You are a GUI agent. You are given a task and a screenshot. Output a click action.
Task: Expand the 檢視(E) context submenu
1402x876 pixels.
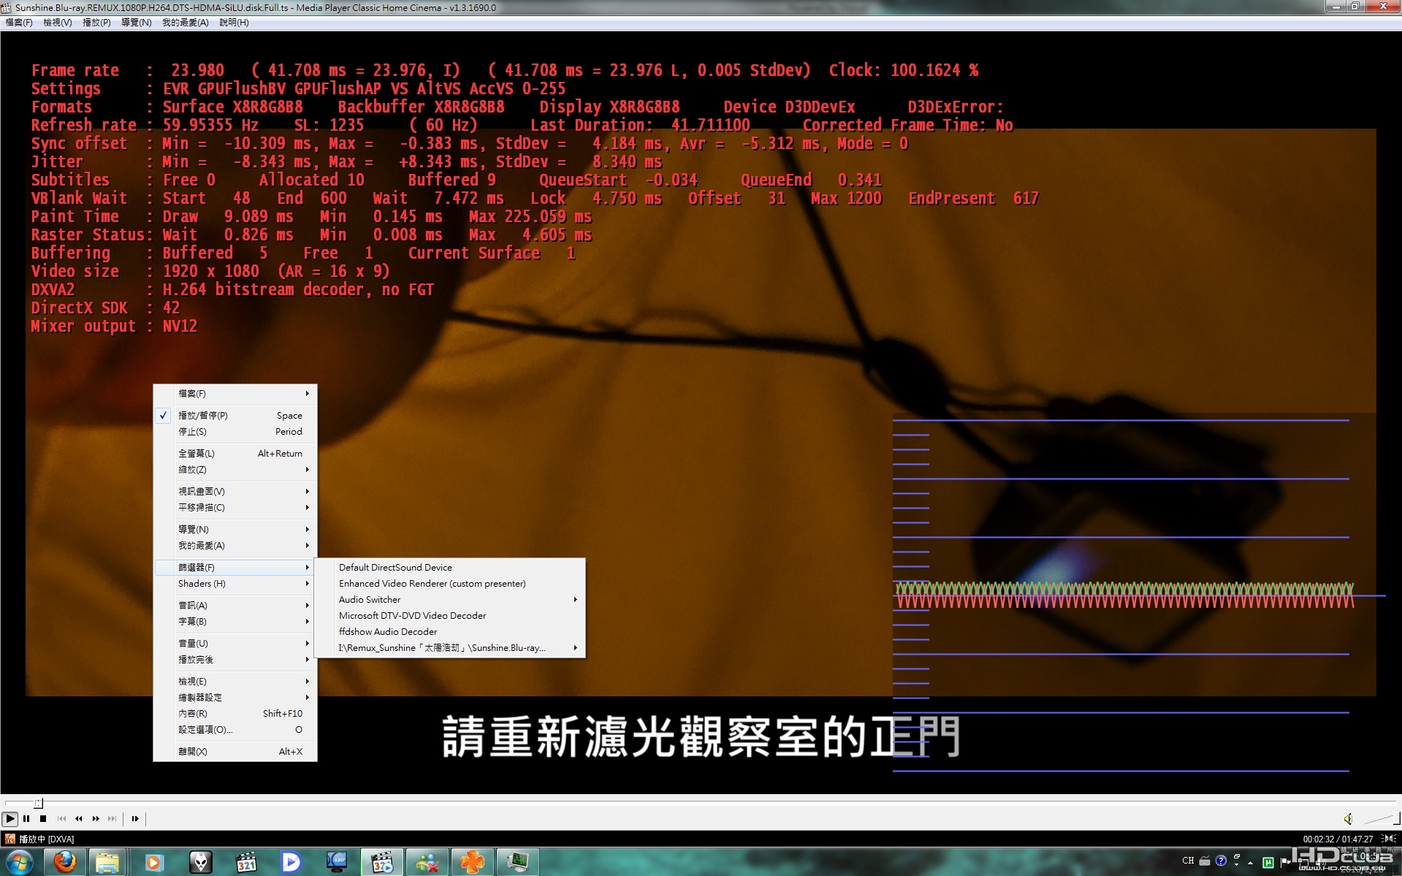(x=235, y=681)
